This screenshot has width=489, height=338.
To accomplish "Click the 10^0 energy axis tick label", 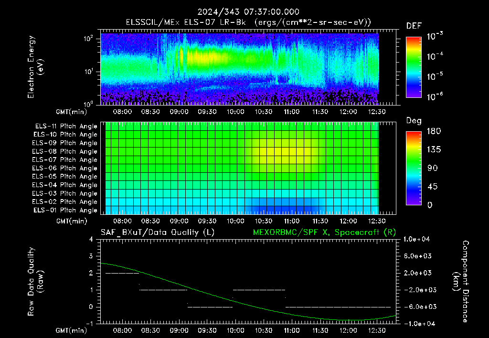I will [88, 104].
